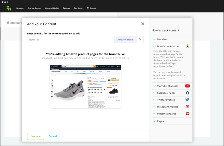
Task: Click the brand Nike confirmation heading
Action: (85, 54)
